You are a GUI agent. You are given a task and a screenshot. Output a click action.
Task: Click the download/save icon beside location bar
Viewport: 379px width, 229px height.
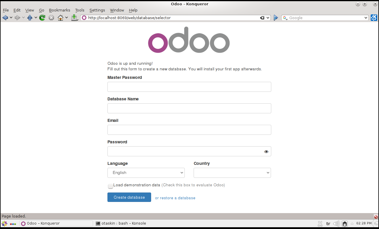pyautogui.click(x=74, y=18)
